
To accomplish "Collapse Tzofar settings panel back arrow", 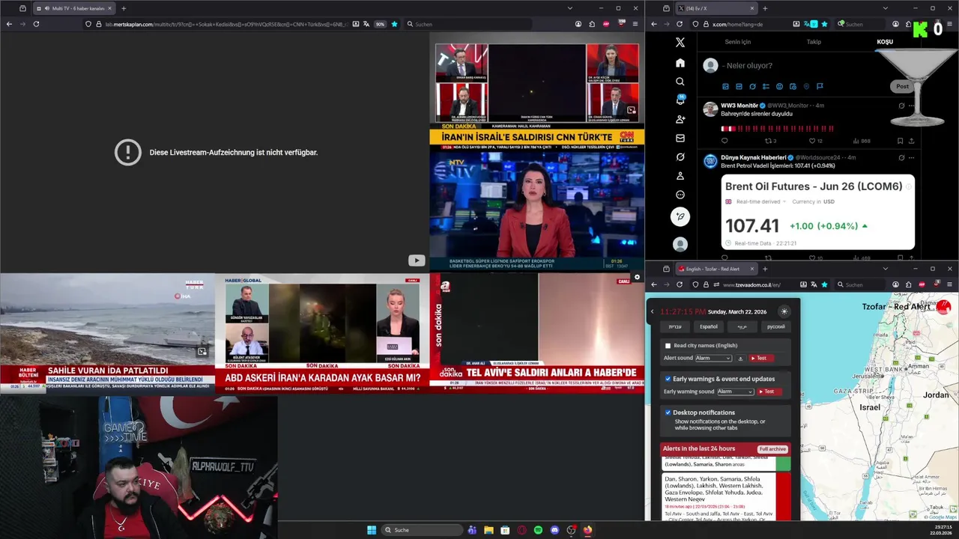I will coord(652,311).
